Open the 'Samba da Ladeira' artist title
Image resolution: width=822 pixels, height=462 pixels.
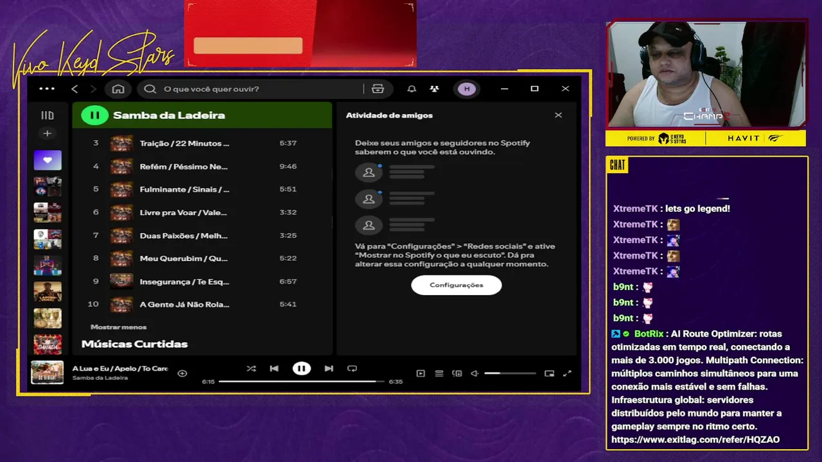[x=169, y=116]
